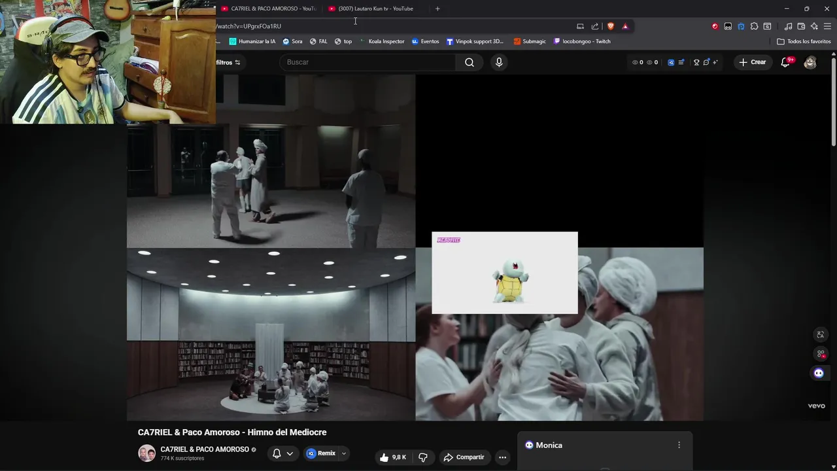Image resolution: width=837 pixels, height=471 pixels.
Task: Click the tab search window icon in toolbar
Action: pos(767,26)
